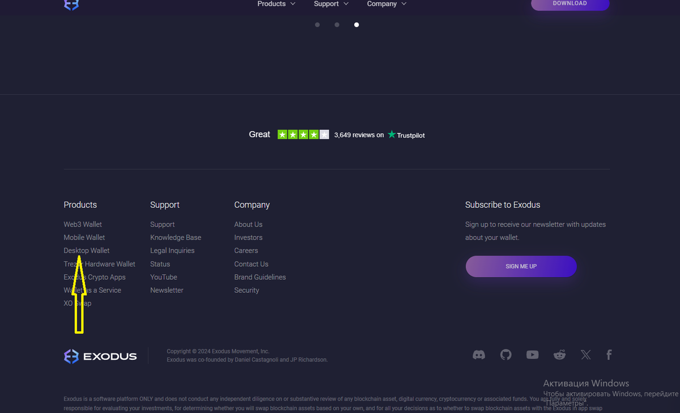Open the Brand Guidelines link

pyautogui.click(x=260, y=277)
